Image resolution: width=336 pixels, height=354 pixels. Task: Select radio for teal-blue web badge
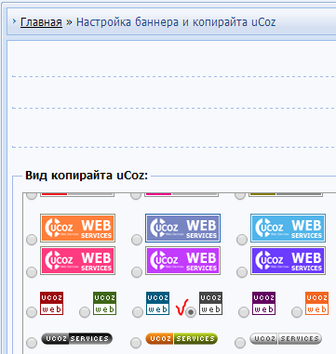pyautogui.click(x=138, y=312)
